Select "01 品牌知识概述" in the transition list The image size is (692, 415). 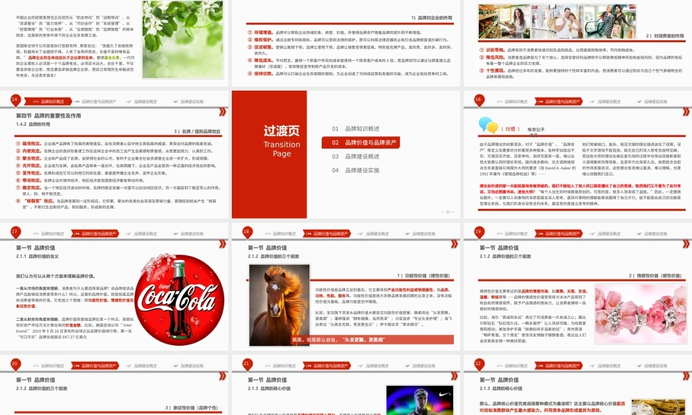(356, 129)
